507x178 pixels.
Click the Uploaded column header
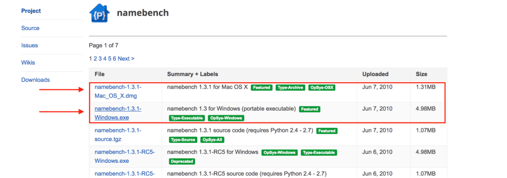coord(375,74)
